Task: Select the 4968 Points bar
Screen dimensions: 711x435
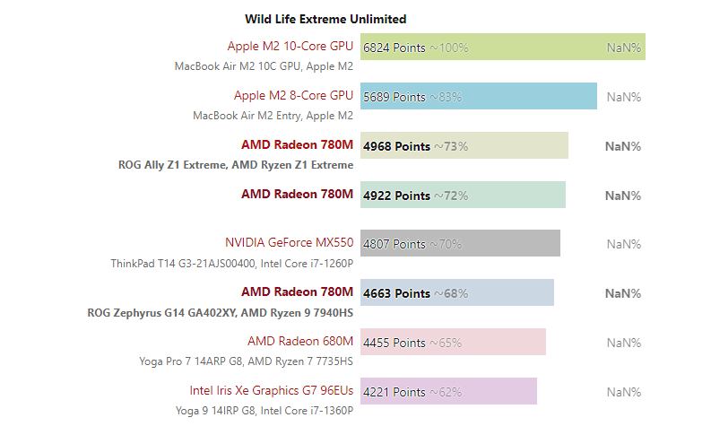Action: pyautogui.click(x=464, y=145)
